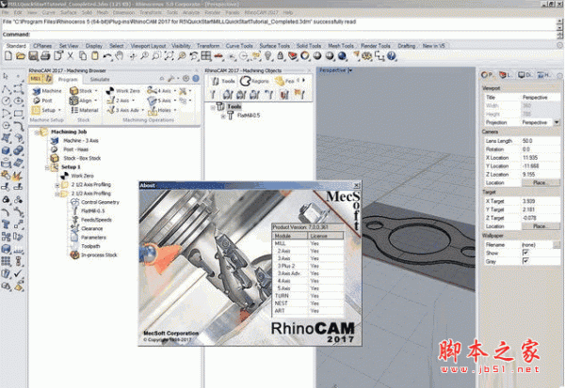Select the Parameters tree item

pyautogui.click(x=93, y=238)
